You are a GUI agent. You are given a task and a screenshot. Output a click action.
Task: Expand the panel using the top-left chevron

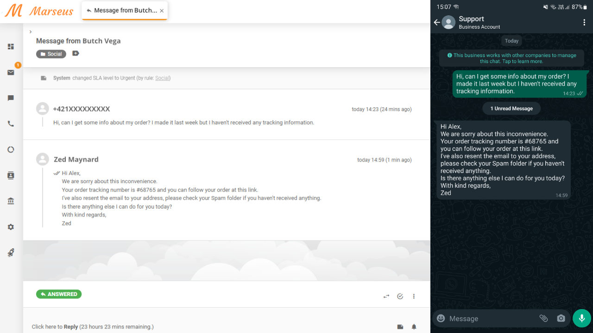coord(31,32)
